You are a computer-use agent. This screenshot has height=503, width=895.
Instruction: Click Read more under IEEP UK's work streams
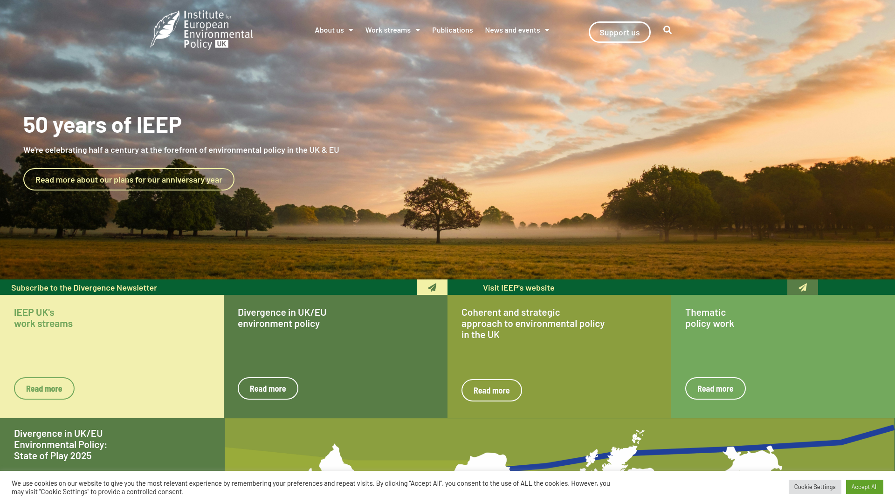pyautogui.click(x=44, y=388)
